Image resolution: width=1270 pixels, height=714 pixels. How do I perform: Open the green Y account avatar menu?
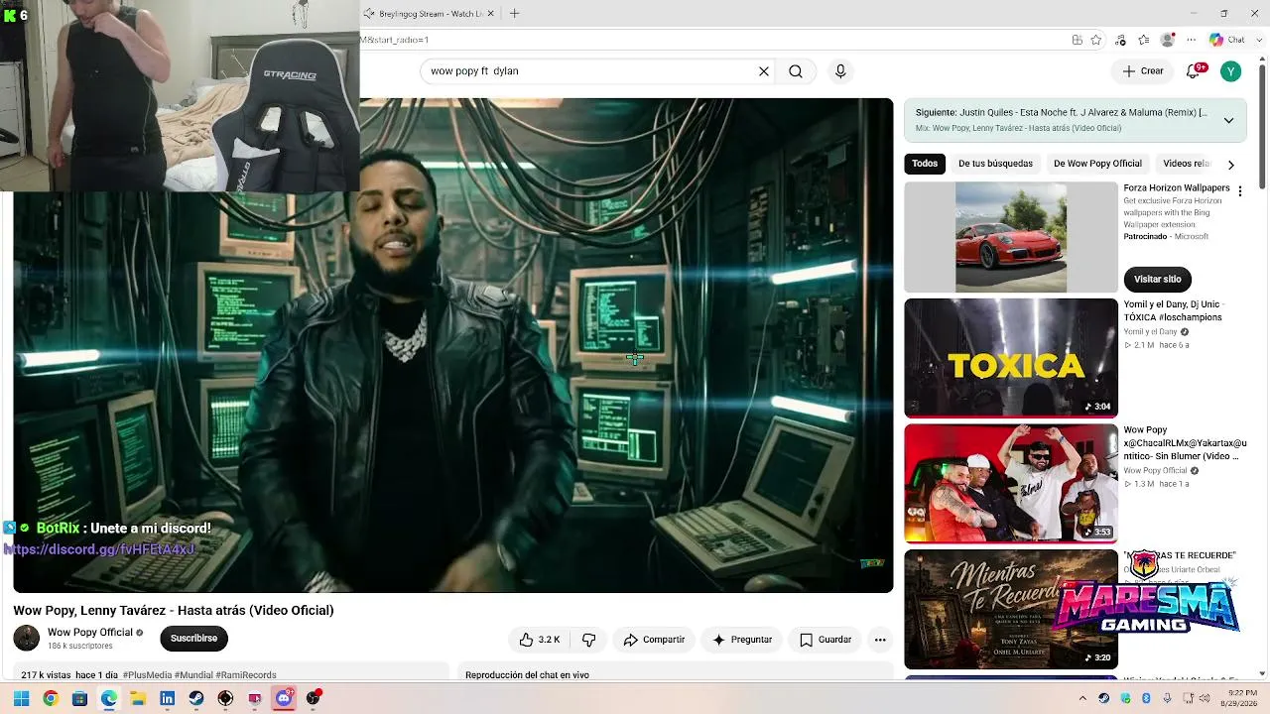tap(1230, 71)
